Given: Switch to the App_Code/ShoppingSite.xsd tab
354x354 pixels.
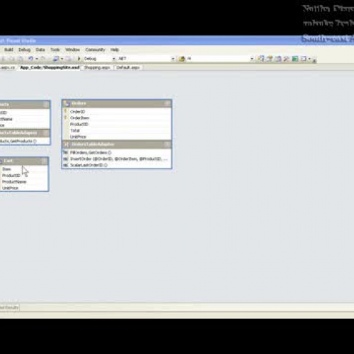Looking at the screenshot, I should [50, 67].
